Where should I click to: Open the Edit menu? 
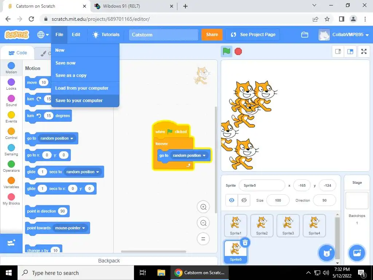pos(76,35)
